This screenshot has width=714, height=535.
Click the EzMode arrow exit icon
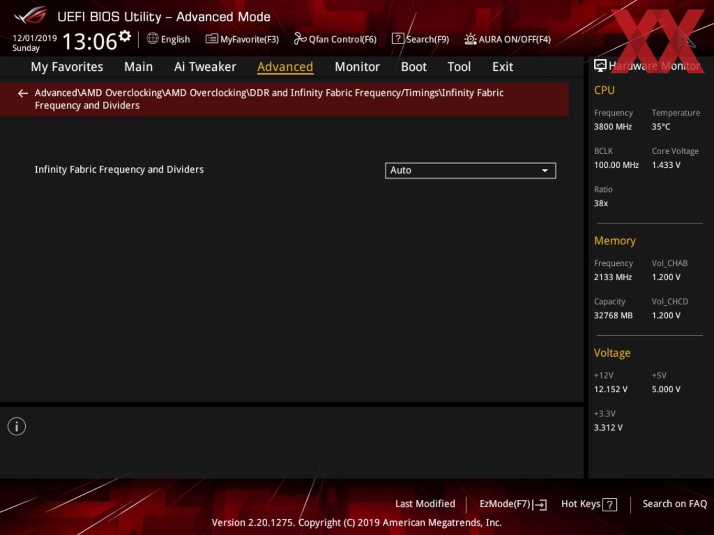(540, 505)
